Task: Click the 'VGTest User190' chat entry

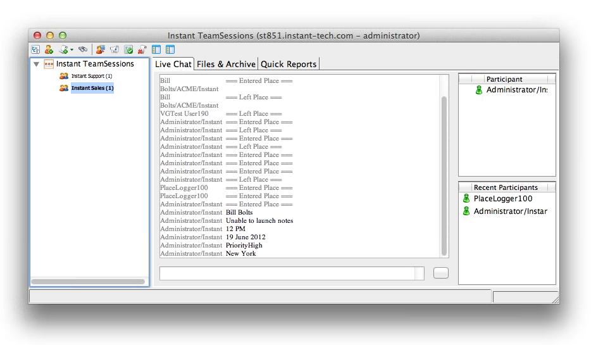Action: 184,114
